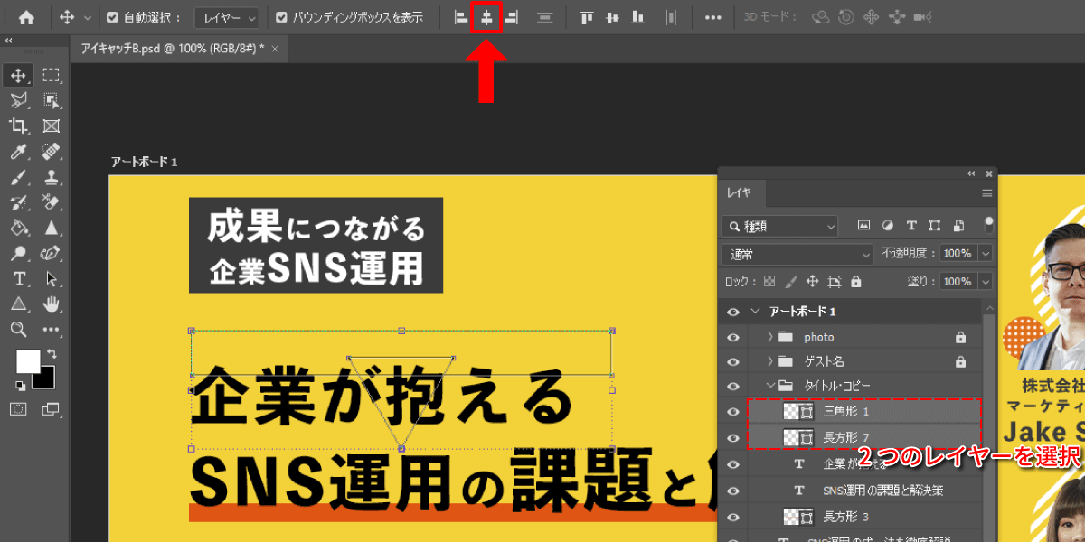Click the align vertical centers icon
This screenshot has height=542, width=1085.
click(x=612, y=17)
